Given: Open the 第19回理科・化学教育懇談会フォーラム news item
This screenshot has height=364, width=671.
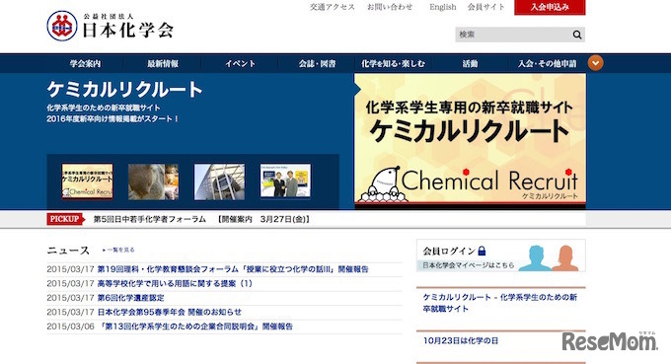Looking at the screenshot, I should (x=233, y=269).
